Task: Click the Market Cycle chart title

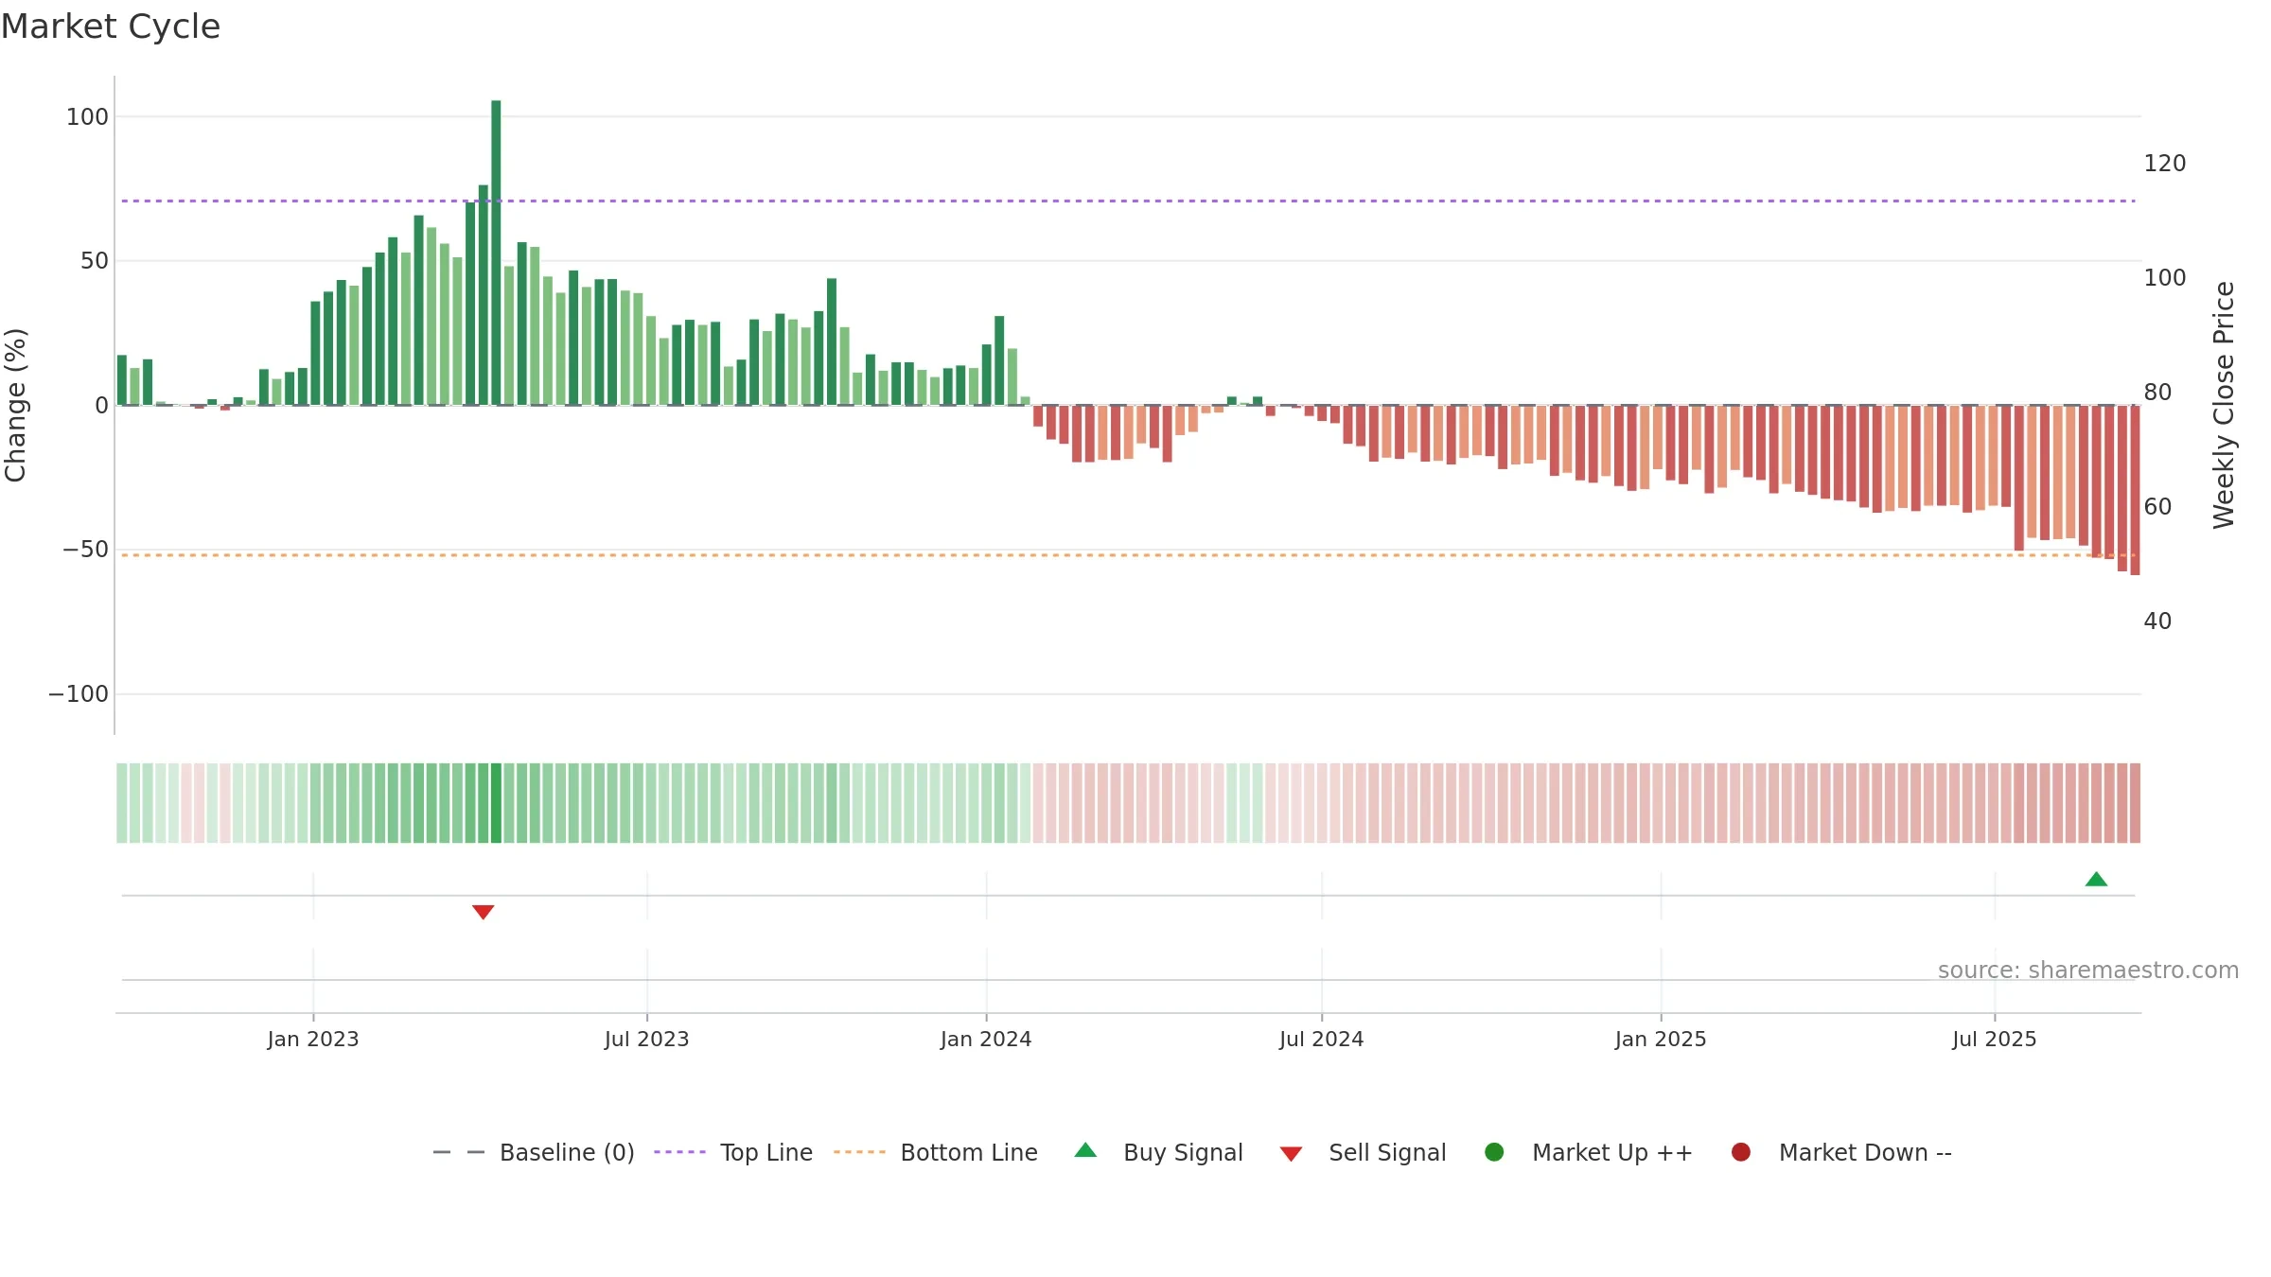Action: click(x=111, y=26)
